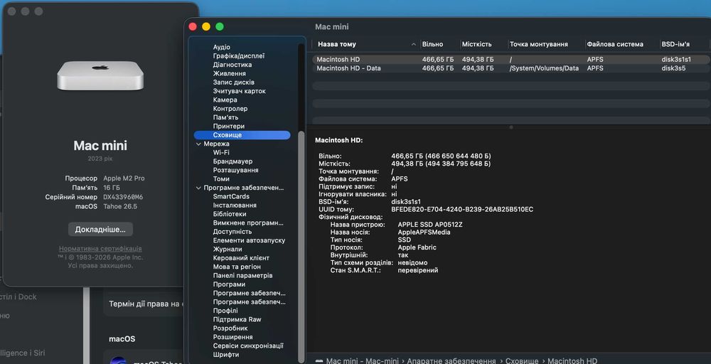Open Wi-Fi under Мережа

pyautogui.click(x=221, y=152)
